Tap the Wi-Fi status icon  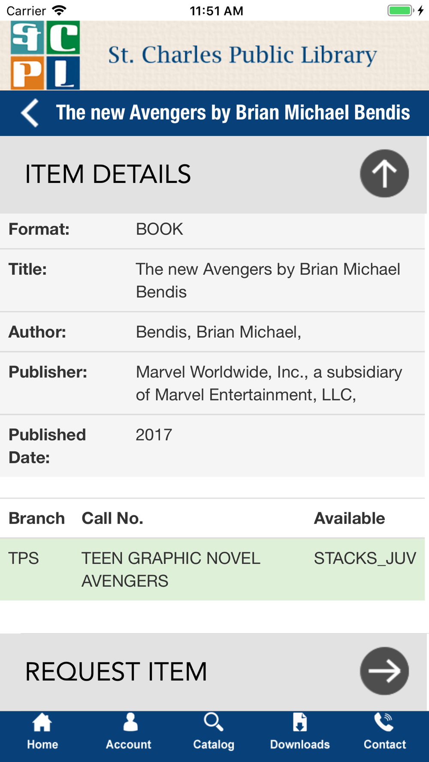59,10
